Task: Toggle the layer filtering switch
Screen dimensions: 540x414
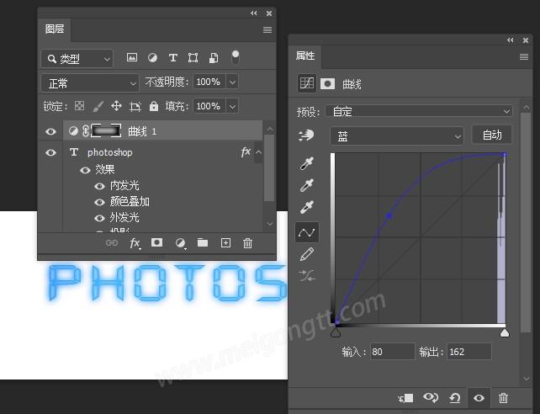Action: tap(236, 57)
